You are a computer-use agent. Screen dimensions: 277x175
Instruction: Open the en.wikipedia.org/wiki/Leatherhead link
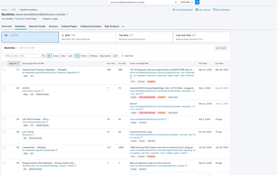(38, 150)
